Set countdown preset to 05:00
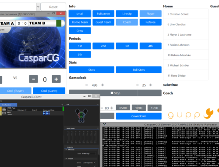219x167 pixels. coord(123,108)
